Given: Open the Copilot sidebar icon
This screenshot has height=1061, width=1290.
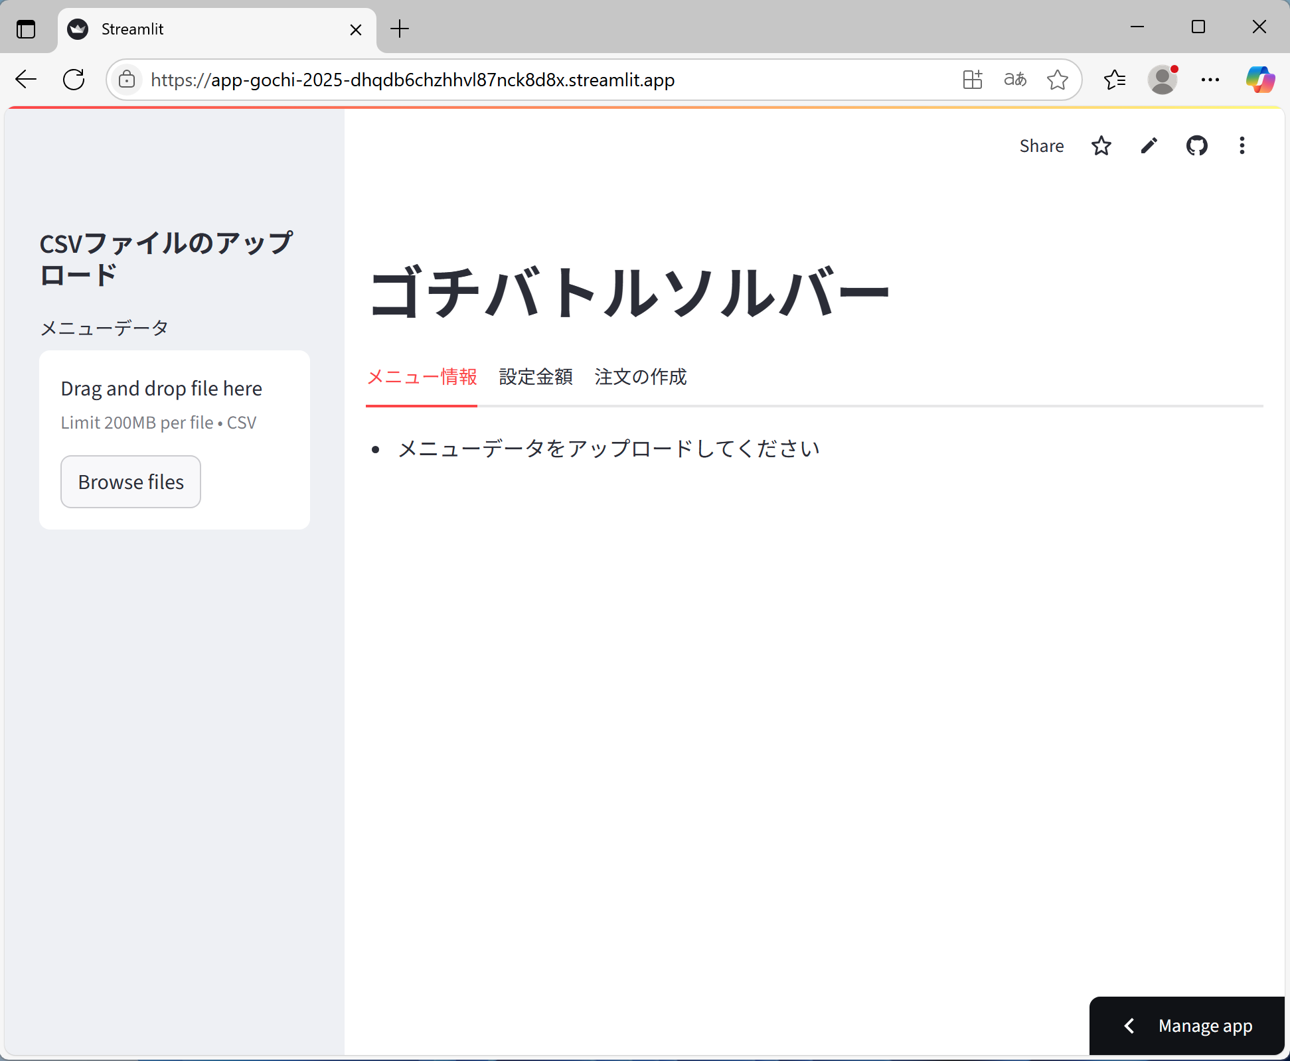Looking at the screenshot, I should [x=1260, y=80].
